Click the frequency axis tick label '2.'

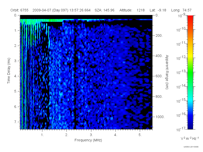coord(67,135)
